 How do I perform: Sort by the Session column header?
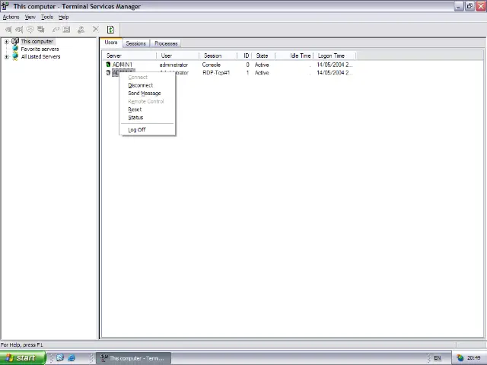[x=218, y=56]
